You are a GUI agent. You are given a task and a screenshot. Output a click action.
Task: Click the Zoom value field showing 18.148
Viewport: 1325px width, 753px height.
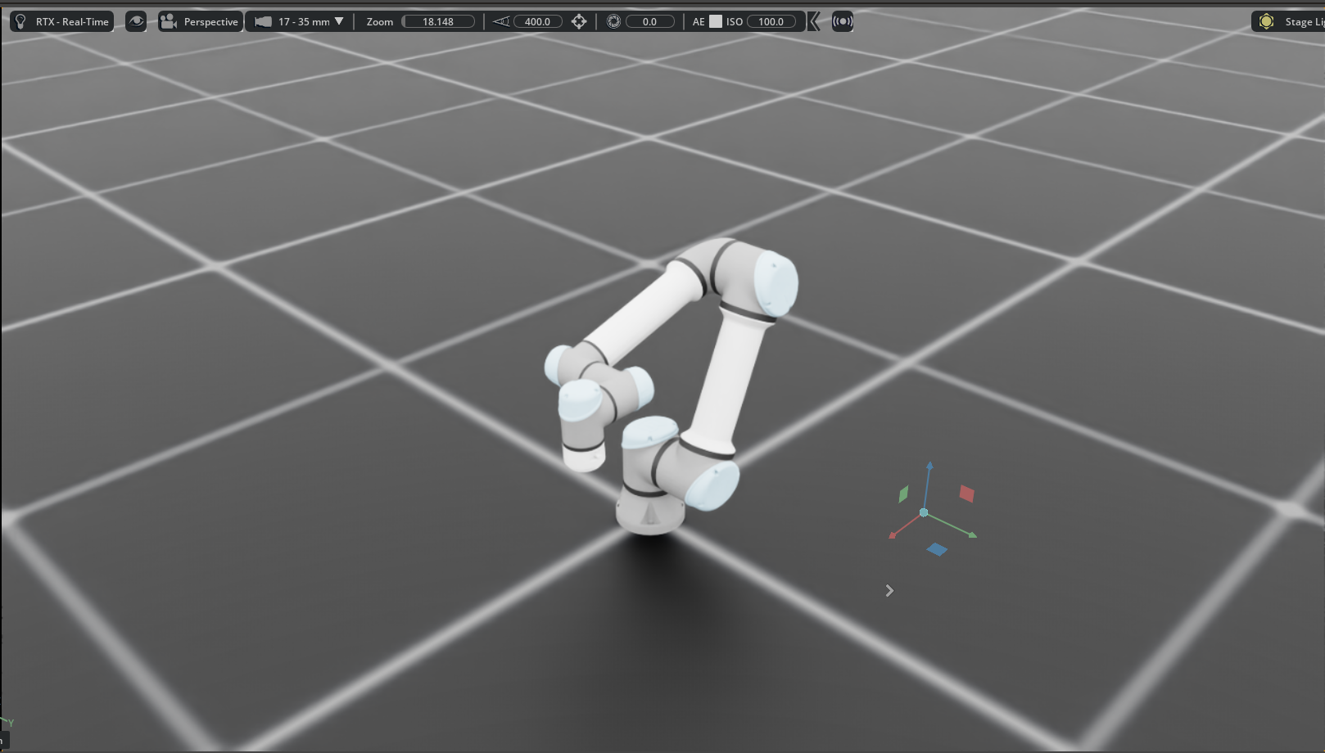point(438,22)
